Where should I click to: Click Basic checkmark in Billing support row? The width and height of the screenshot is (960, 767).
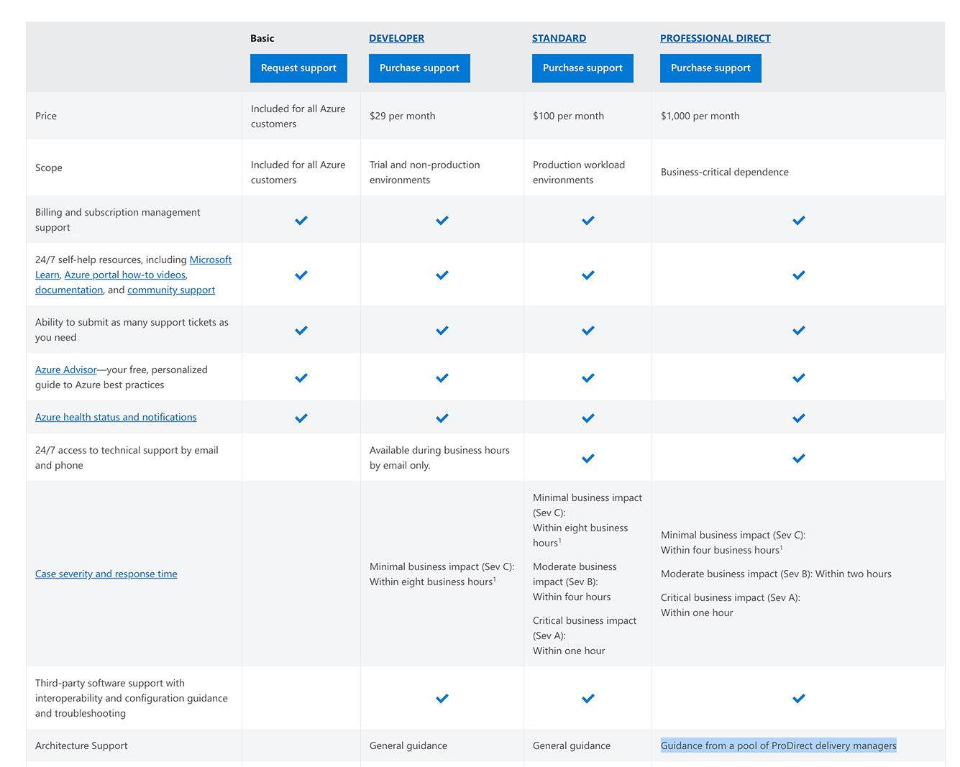point(301,220)
